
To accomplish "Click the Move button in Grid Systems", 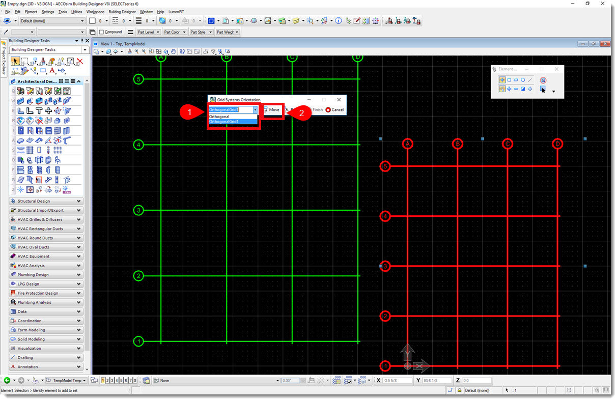I will (x=272, y=109).
